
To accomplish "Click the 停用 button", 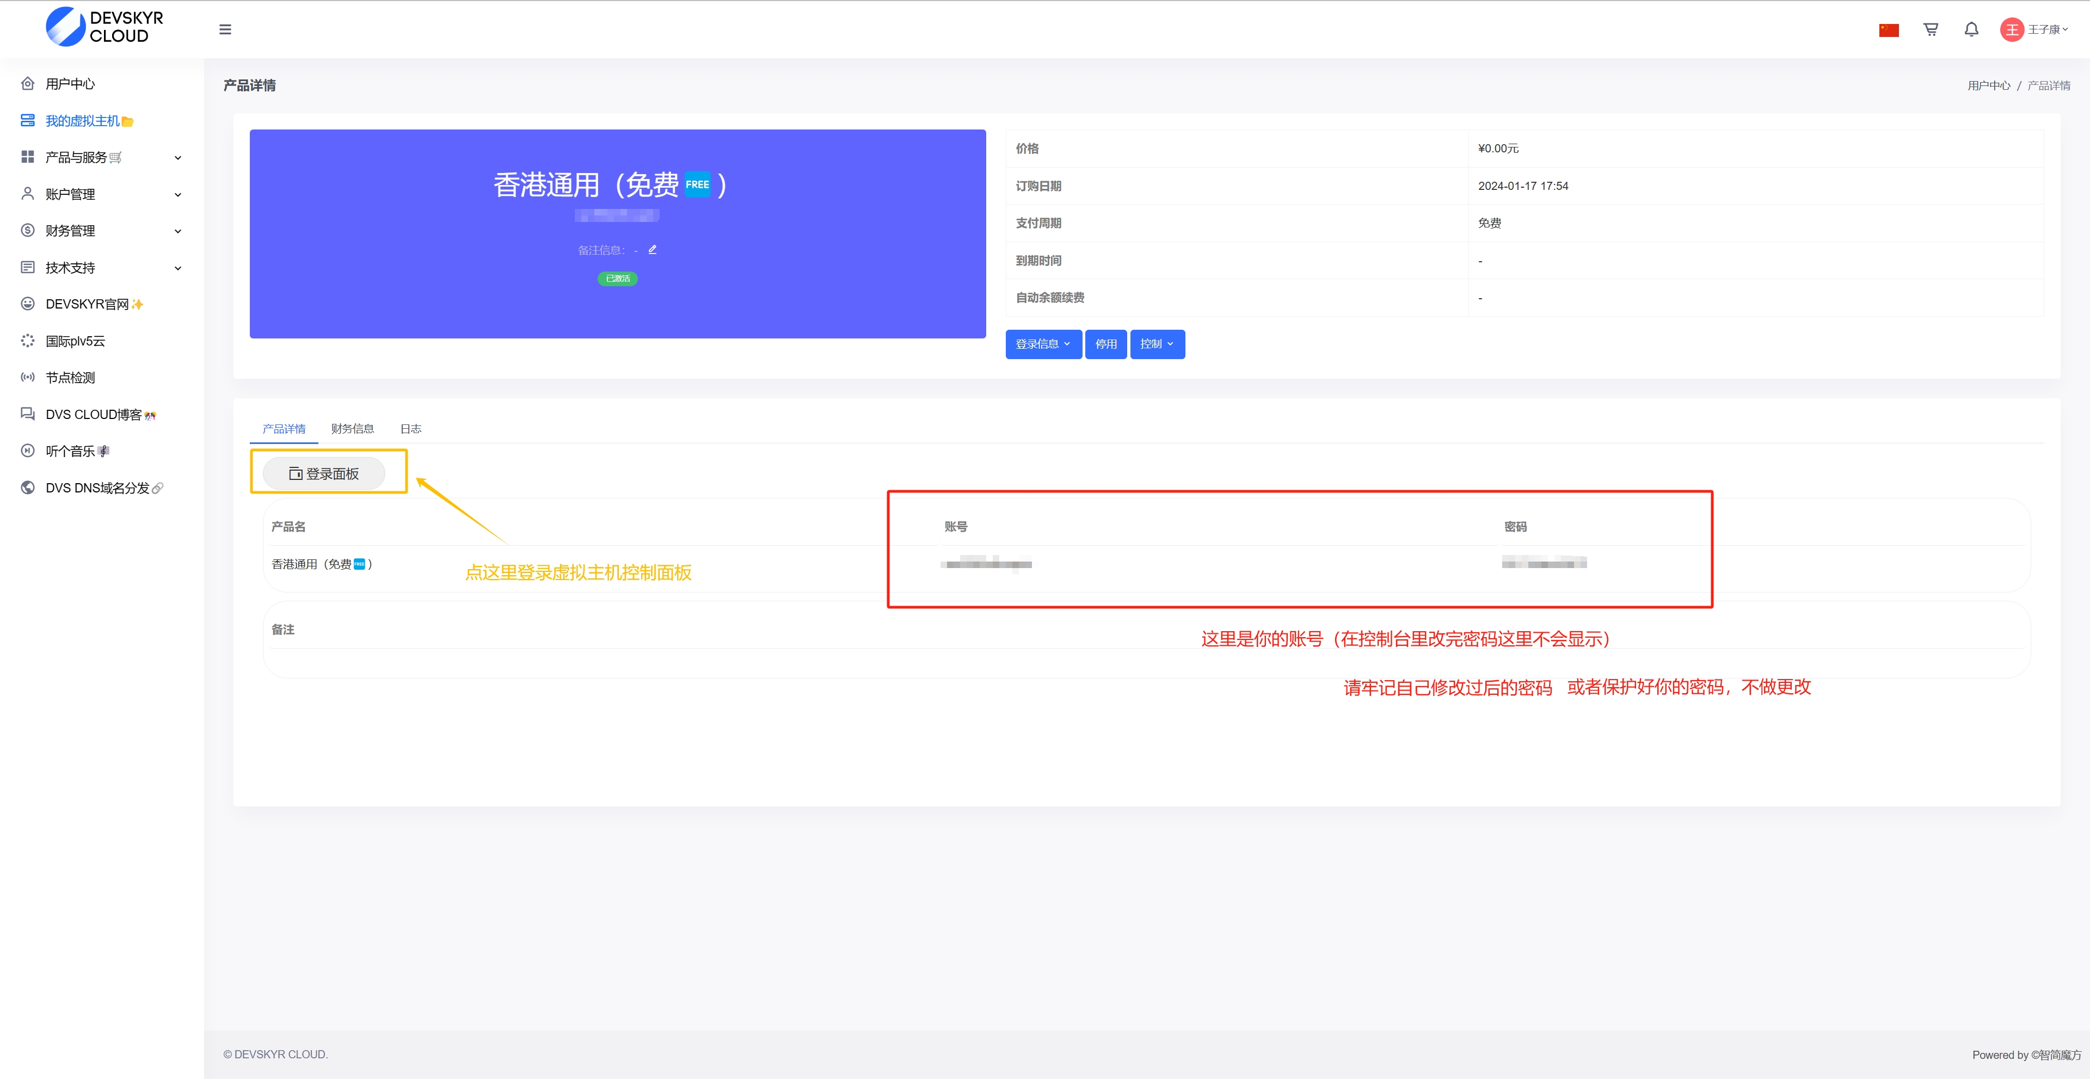I will tap(1105, 344).
